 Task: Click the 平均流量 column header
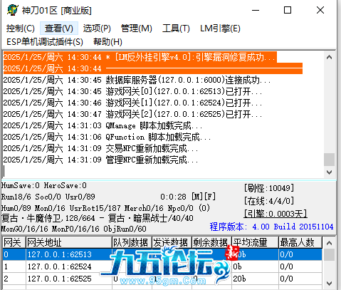click(255, 242)
